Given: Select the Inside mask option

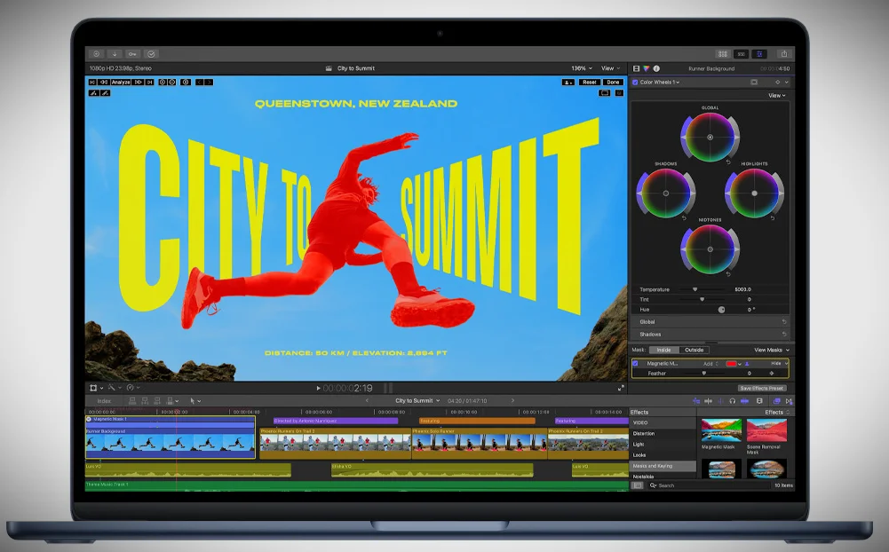Looking at the screenshot, I should point(664,351).
